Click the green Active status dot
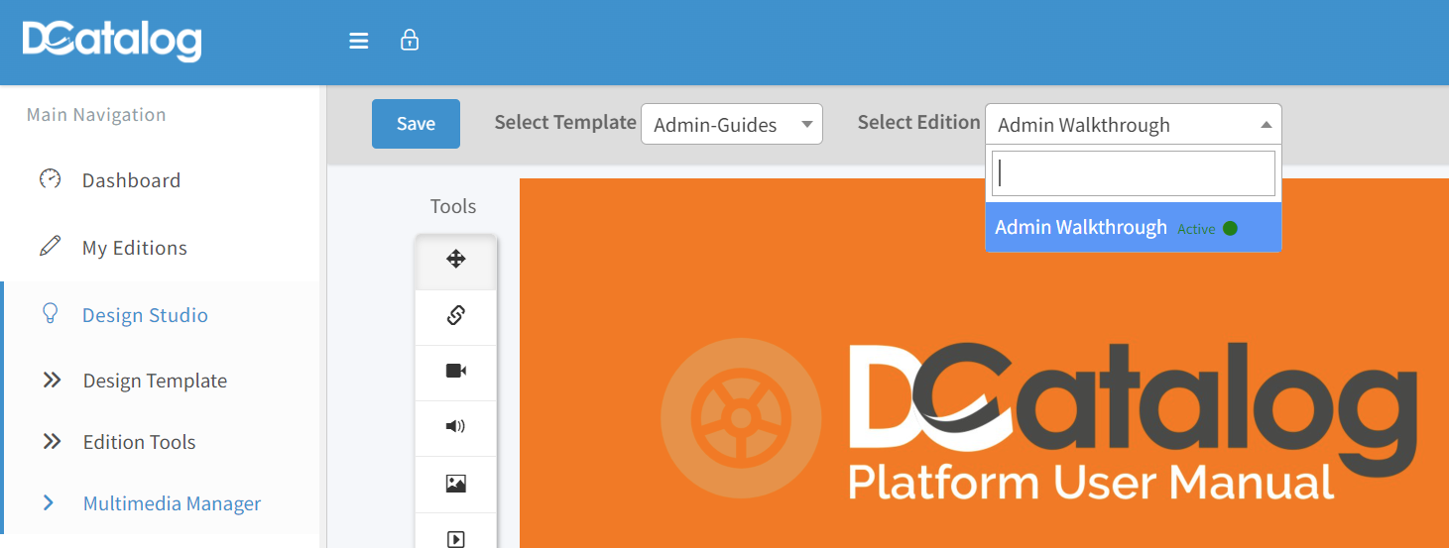 click(1230, 228)
